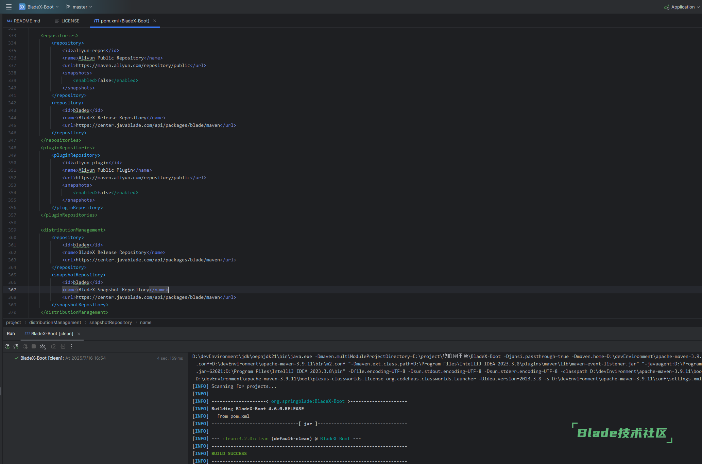Expand the Application run configuration dropdown

coord(698,7)
